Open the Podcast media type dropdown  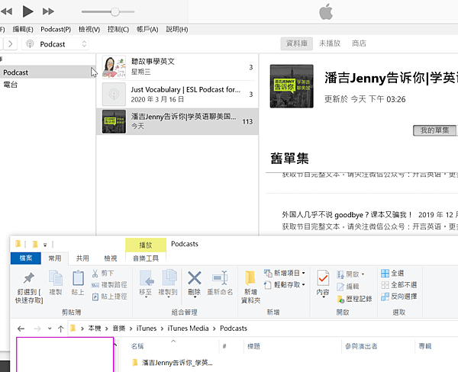56,44
